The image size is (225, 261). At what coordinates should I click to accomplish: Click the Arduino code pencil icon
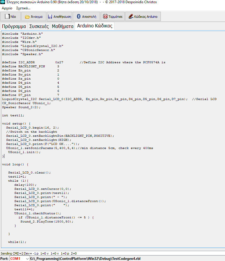(131, 16)
